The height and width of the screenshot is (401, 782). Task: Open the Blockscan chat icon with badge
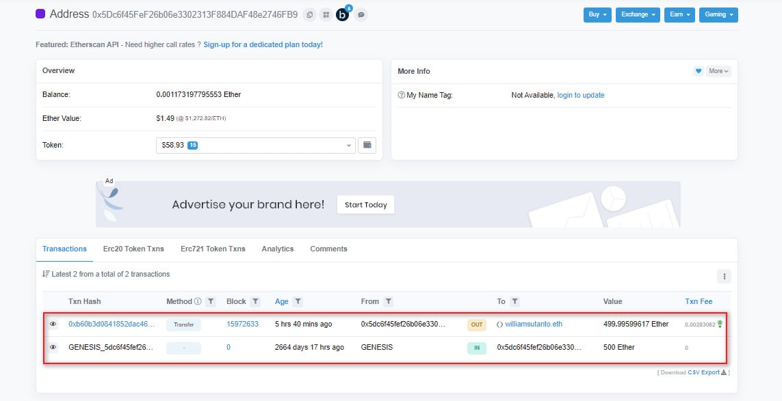(x=343, y=14)
